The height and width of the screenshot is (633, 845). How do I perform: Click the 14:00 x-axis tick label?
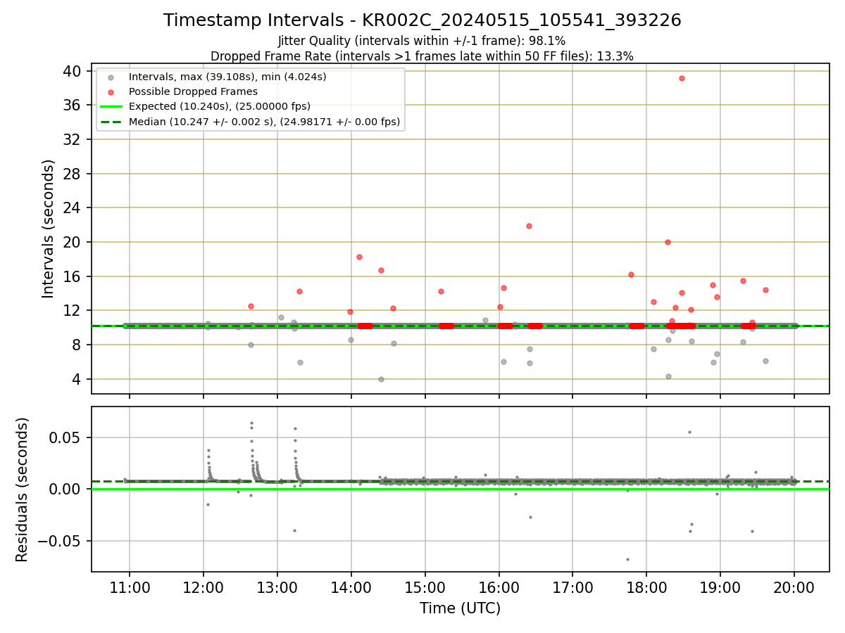[x=351, y=588]
